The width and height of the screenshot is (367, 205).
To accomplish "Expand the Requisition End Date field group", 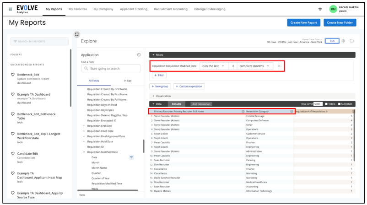I will (x=84, y=126).
